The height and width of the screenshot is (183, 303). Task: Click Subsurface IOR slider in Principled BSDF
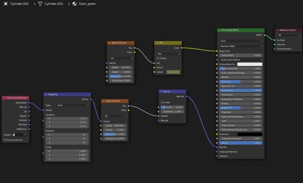(x=241, y=69)
